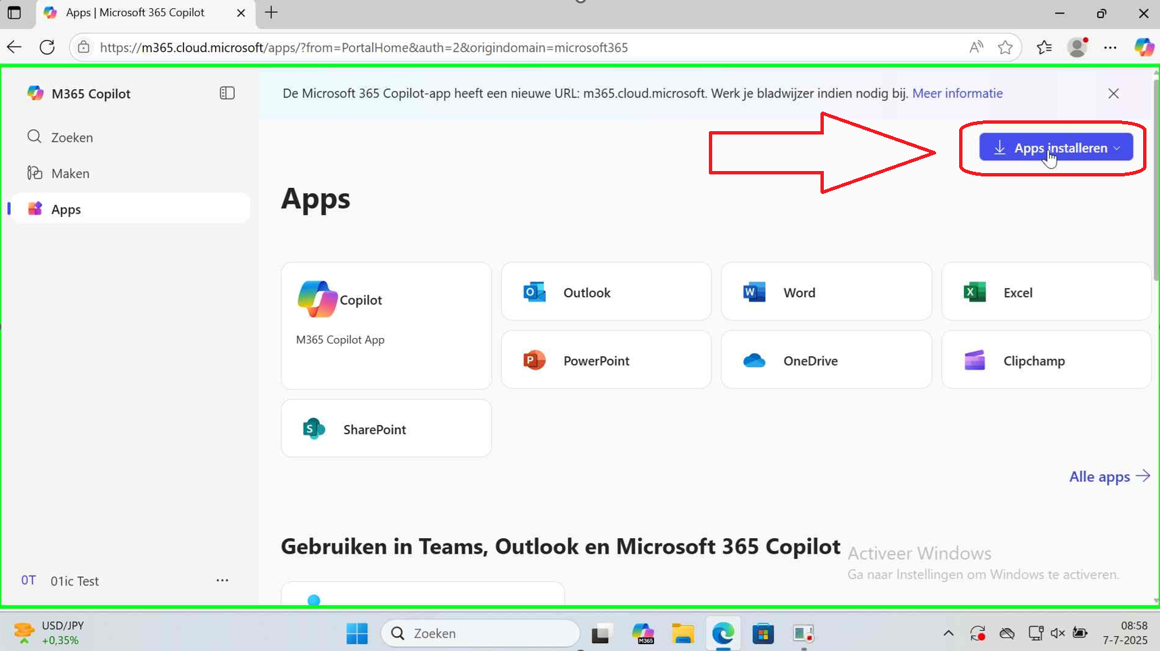Viewport: 1160px width, 651px height.
Task: Open the Clipchamp app tile
Action: click(1046, 360)
